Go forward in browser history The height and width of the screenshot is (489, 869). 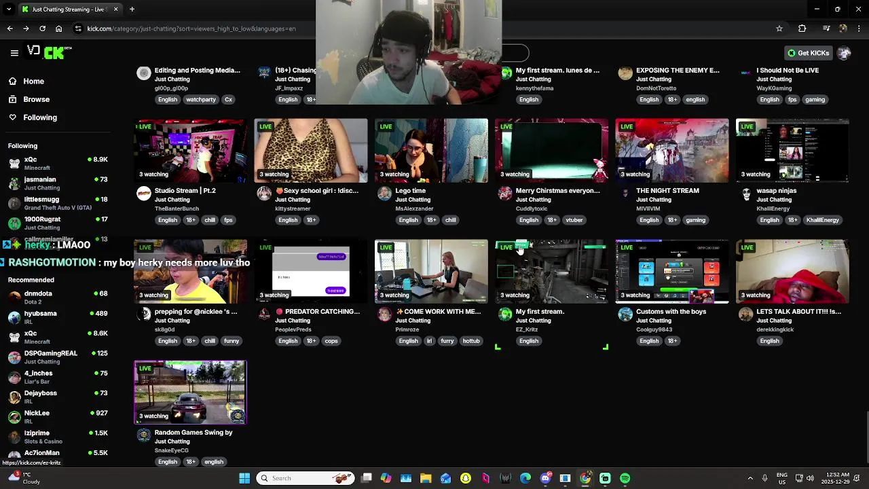[x=26, y=29]
